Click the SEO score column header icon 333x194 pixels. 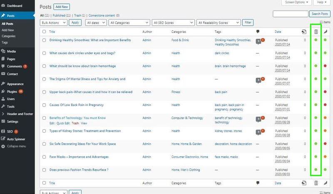tap(316, 31)
